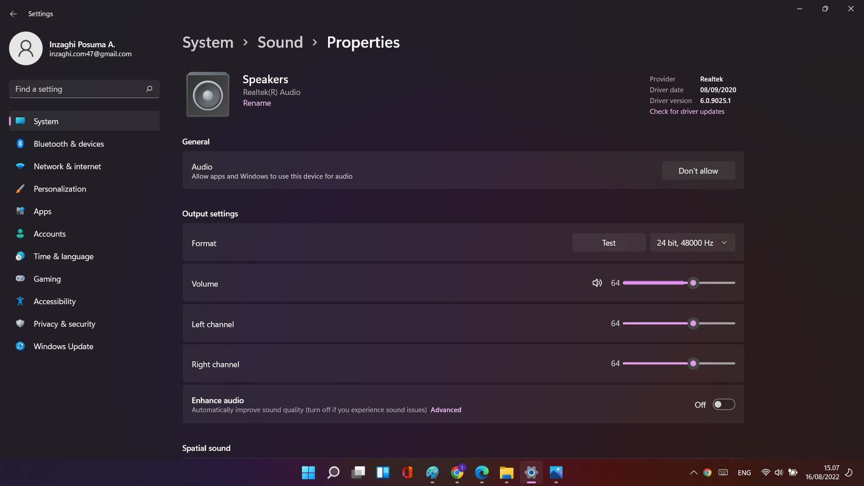Open Advanced enhance audio settings
The height and width of the screenshot is (486, 864).
tap(445, 410)
